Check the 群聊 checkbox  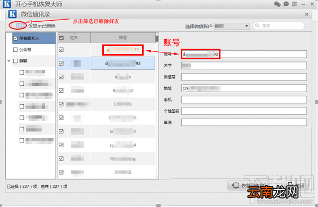pos(15,61)
